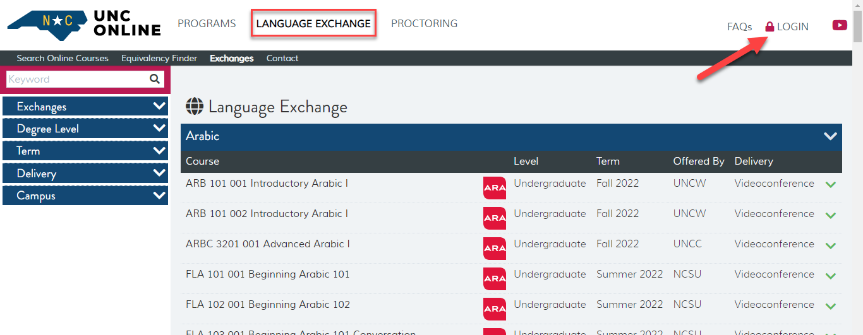Click the ARA badge for ARB 101 002
The width and height of the screenshot is (863, 335).
494,218
